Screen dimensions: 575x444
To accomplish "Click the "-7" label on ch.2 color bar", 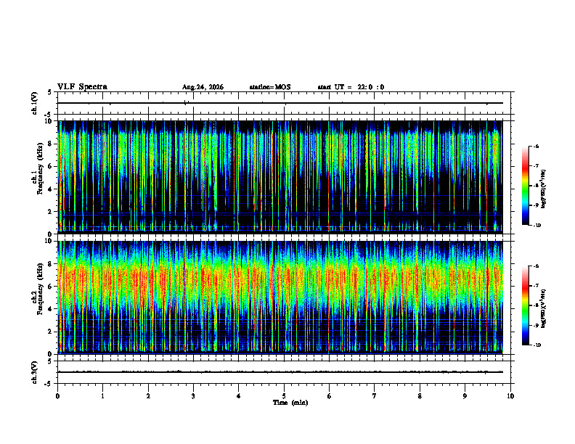I will [536, 286].
